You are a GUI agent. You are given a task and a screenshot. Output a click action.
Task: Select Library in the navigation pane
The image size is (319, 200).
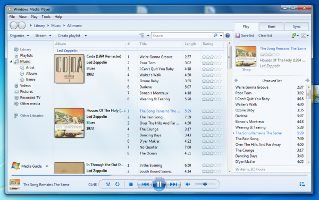pos(22,49)
